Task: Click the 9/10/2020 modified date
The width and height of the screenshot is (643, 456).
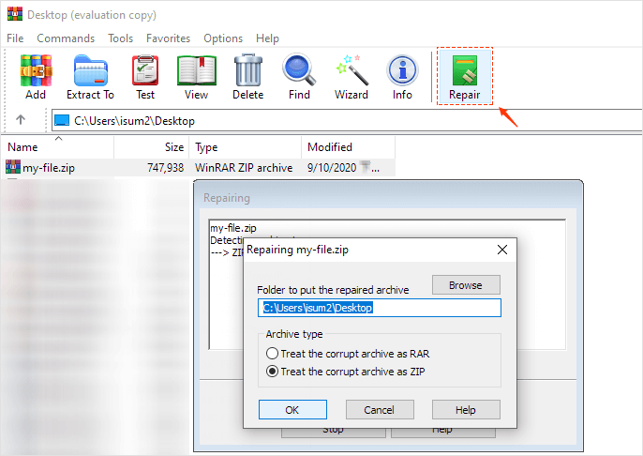Action: [x=332, y=167]
